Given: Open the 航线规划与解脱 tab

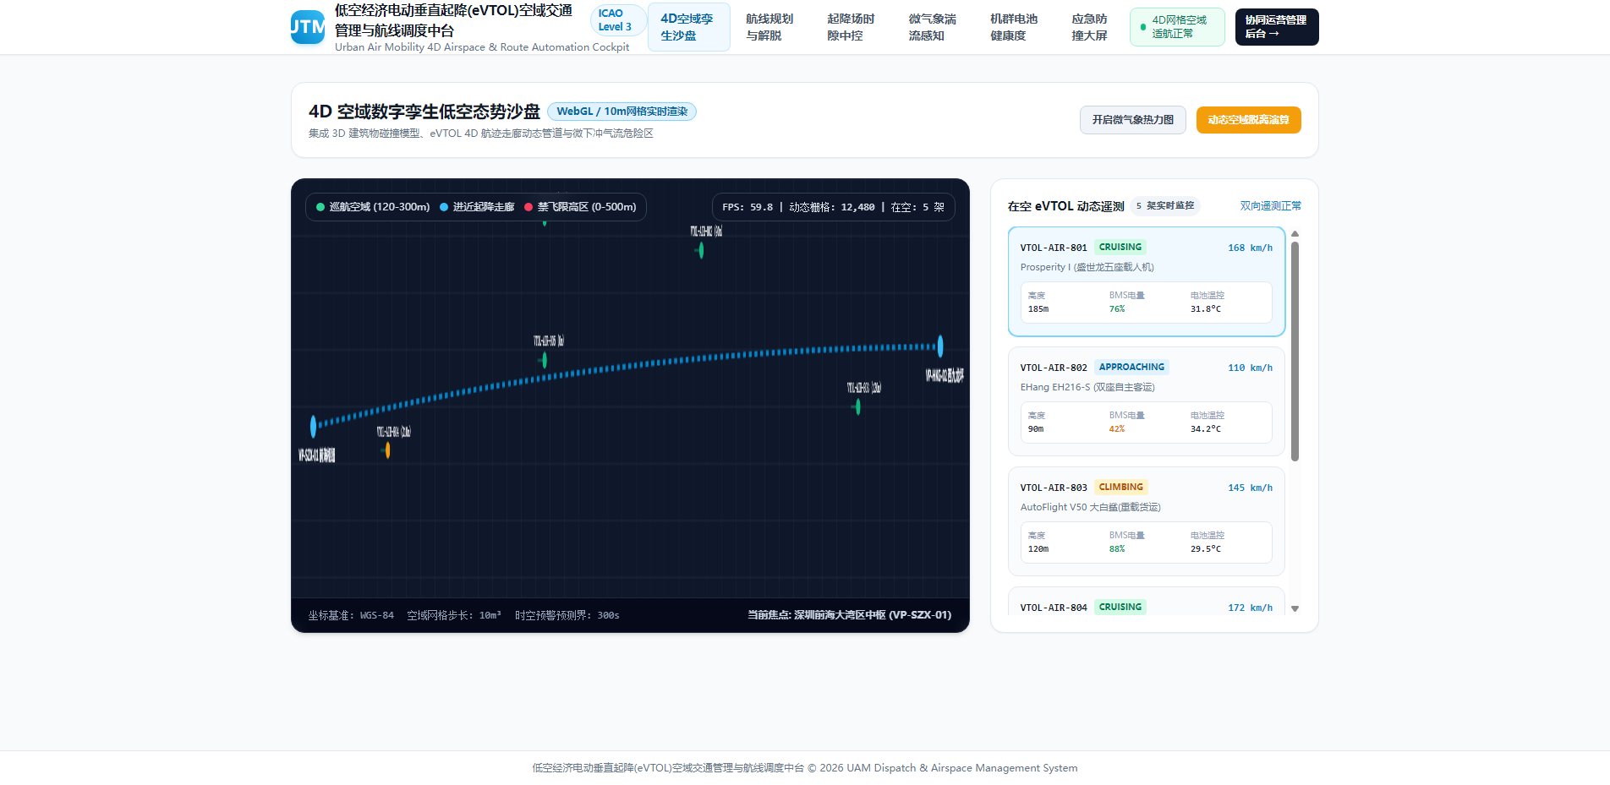Looking at the screenshot, I should (x=769, y=27).
